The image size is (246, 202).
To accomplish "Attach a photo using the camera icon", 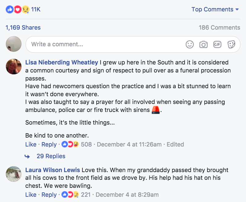I will point(203,44).
